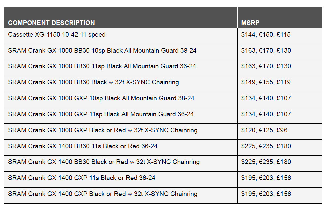The height and width of the screenshot is (212, 325).
Task: Click MSRP for GX 1000 GXP 10sp Guard 38-24
Action: pyautogui.click(x=266, y=98)
